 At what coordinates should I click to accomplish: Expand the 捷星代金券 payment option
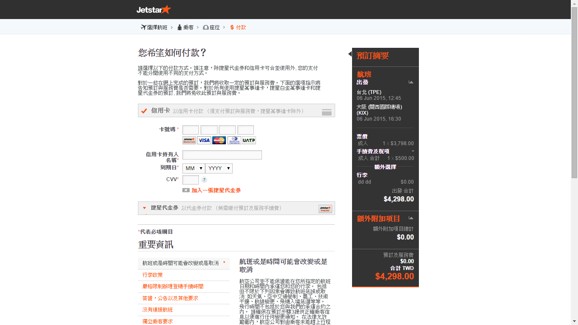(236, 208)
